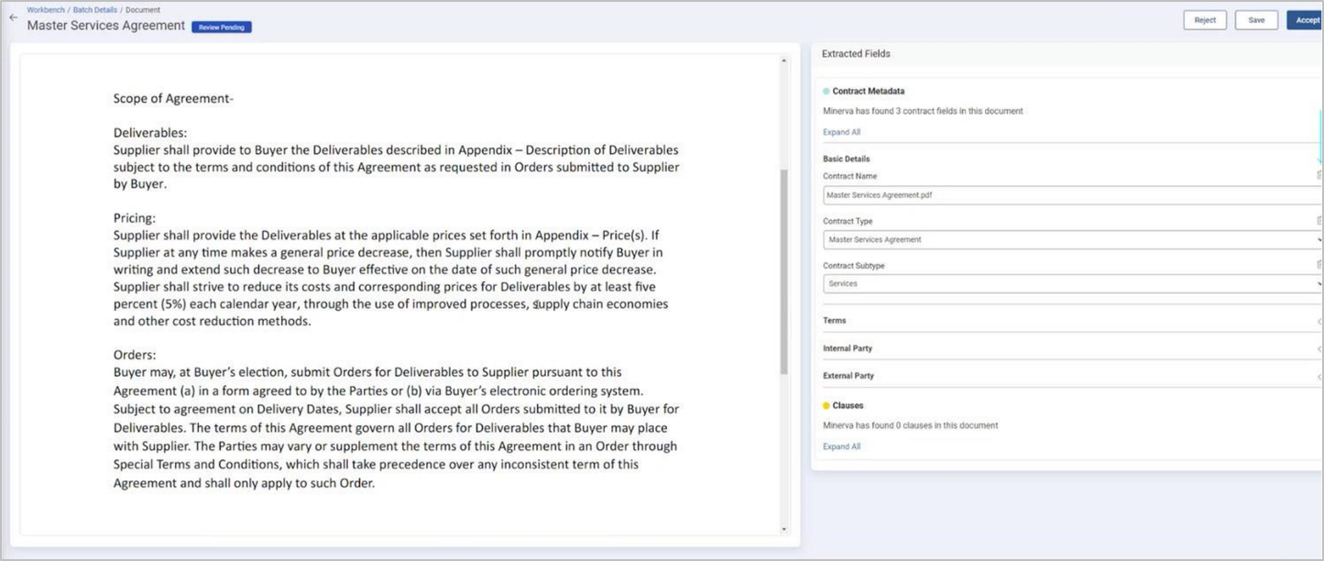1335x583 pixels.
Task: Click Expand All under Clauses
Action: tap(841, 446)
